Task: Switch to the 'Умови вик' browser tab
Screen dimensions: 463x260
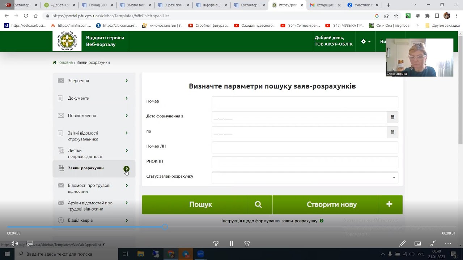Action: [x=135, y=5]
